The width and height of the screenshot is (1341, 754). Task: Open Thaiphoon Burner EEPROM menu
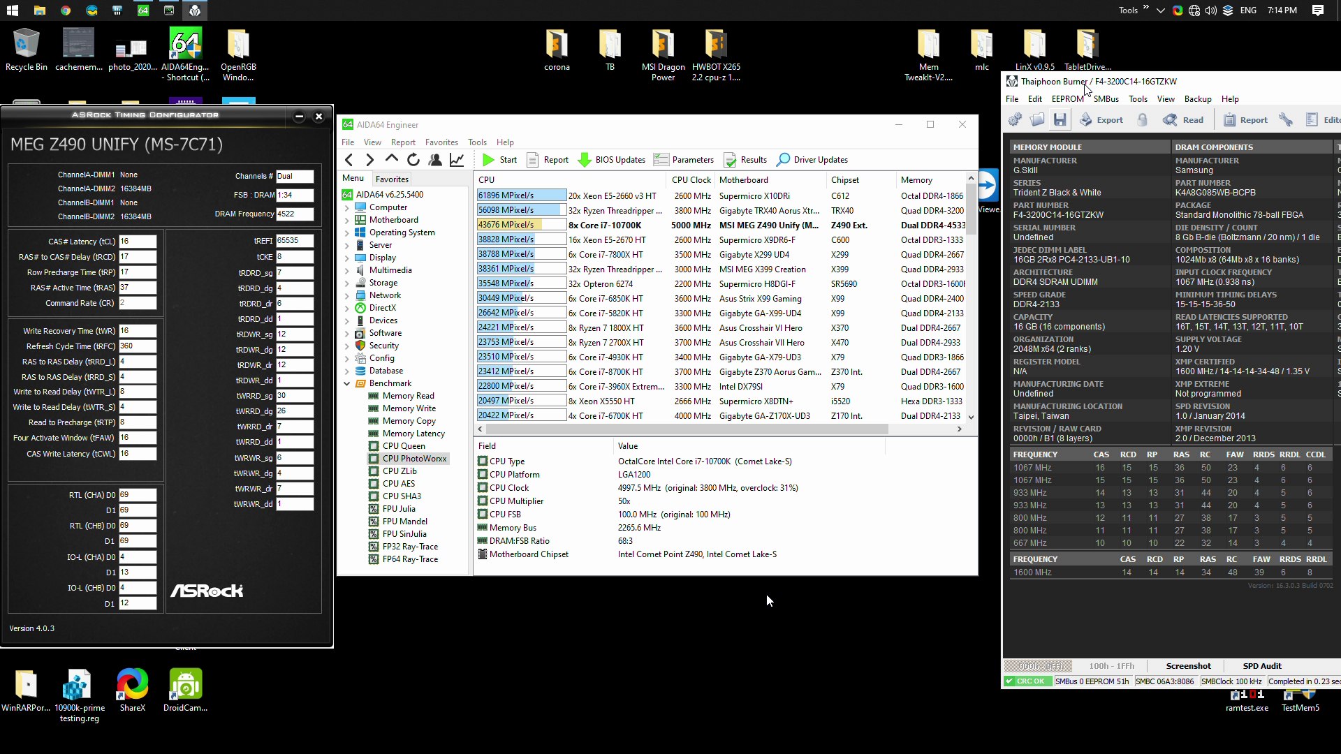click(1067, 99)
